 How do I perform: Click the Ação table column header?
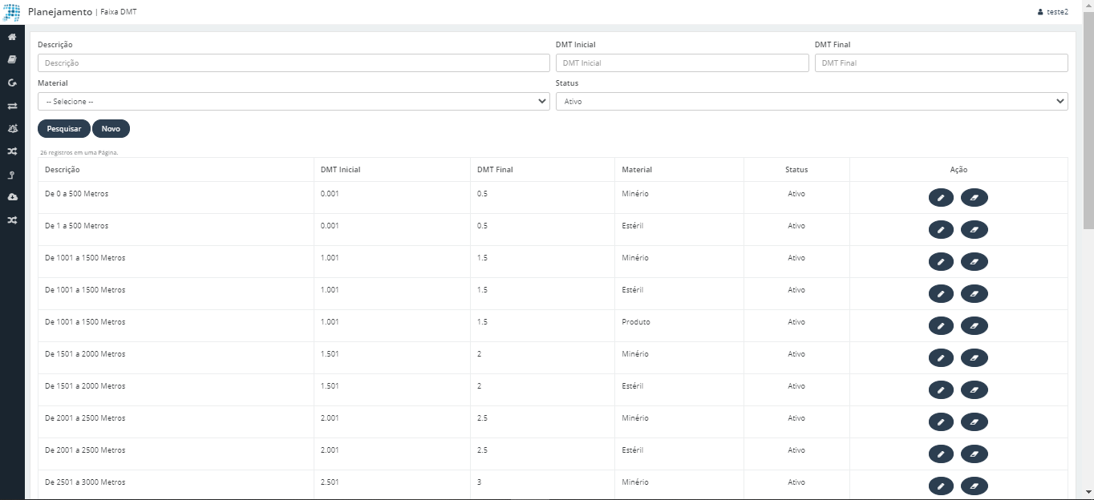point(958,170)
